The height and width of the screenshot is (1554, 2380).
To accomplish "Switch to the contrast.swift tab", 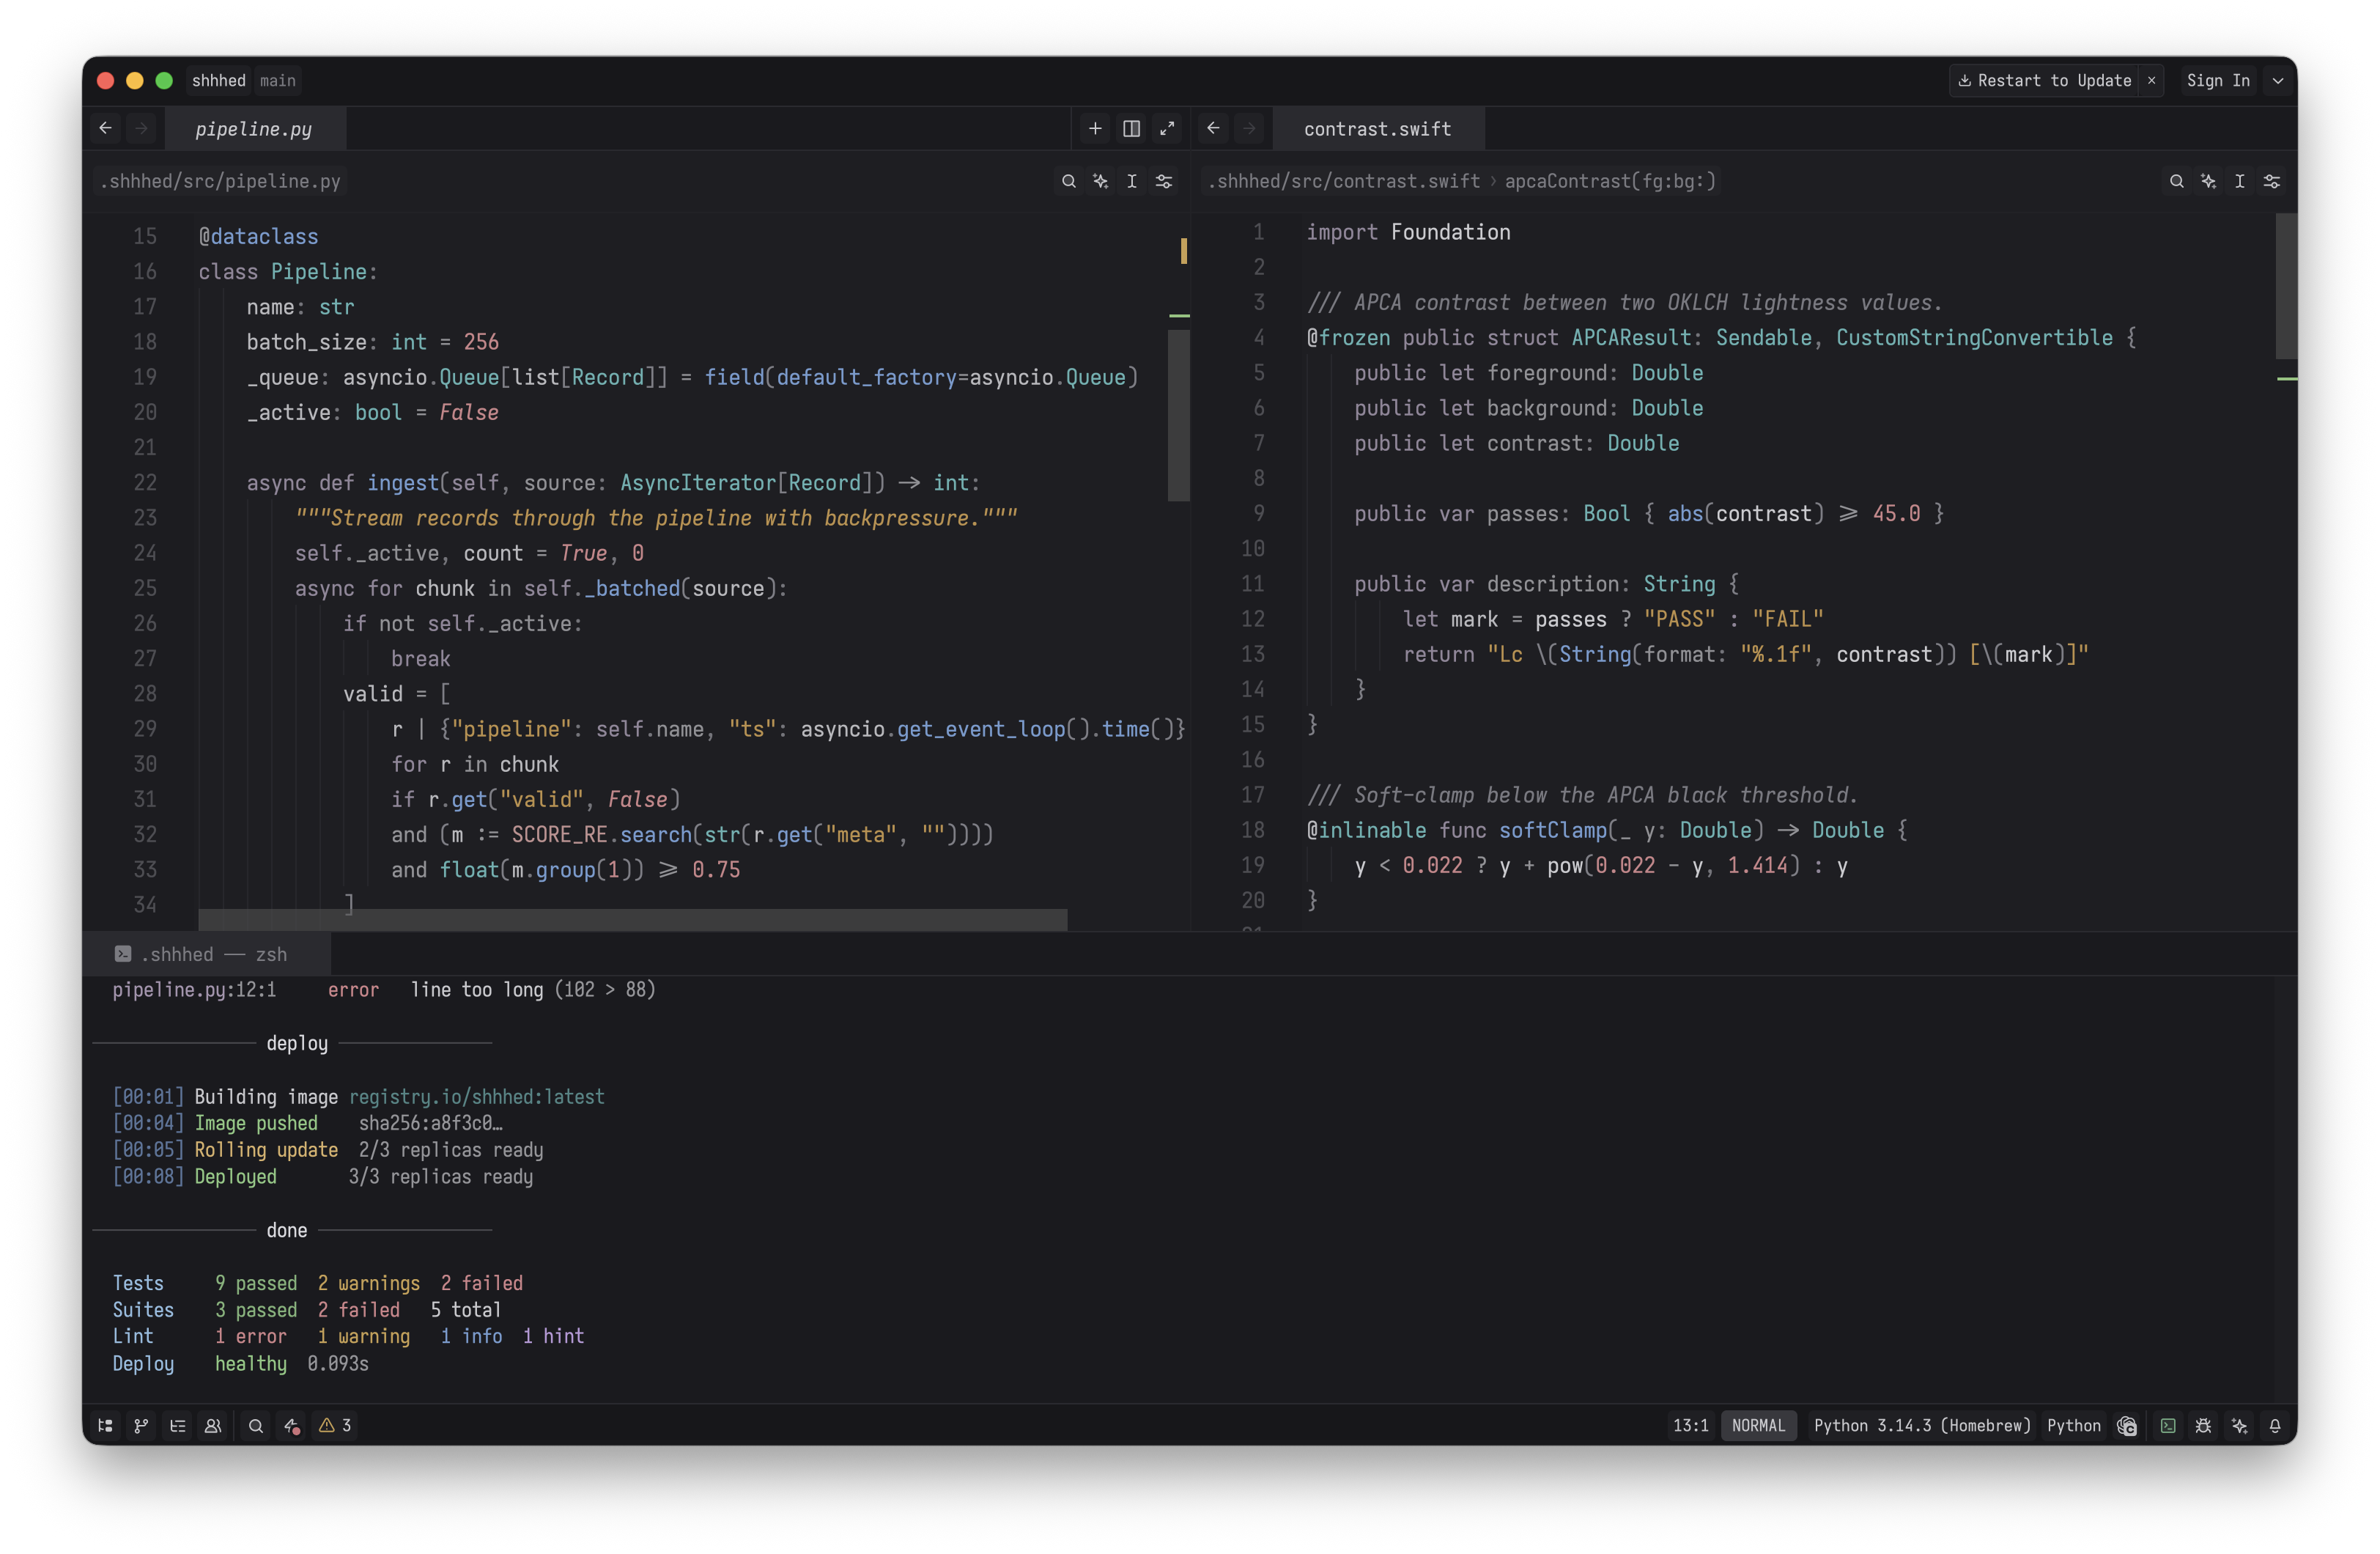I will pyautogui.click(x=1378, y=129).
